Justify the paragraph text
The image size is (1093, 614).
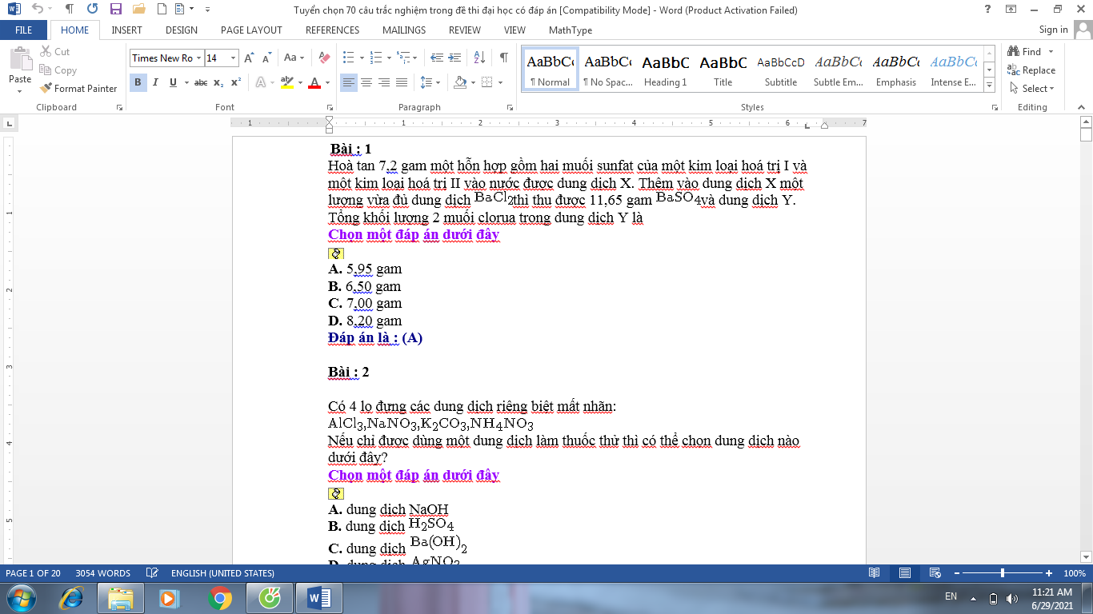point(402,82)
